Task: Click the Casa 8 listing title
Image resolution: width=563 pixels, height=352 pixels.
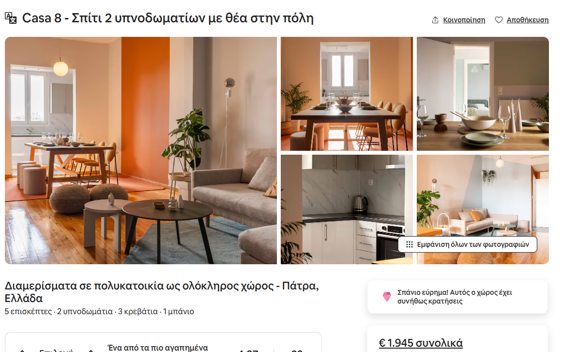Action: (x=168, y=18)
